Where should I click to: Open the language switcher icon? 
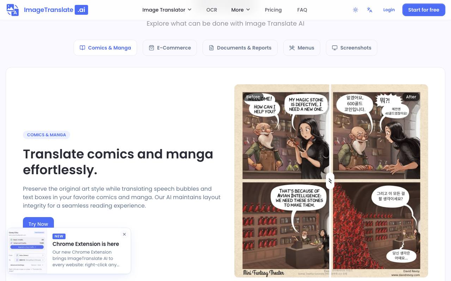[x=370, y=10]
